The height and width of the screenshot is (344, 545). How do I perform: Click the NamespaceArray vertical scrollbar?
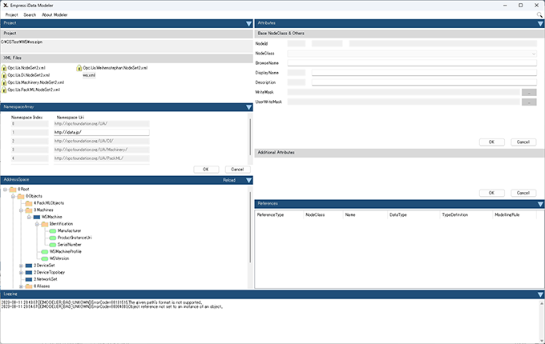250,137
